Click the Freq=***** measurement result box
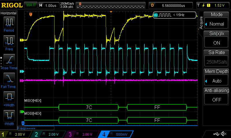Viewport: 231px width, 138px height. (36, 128)
